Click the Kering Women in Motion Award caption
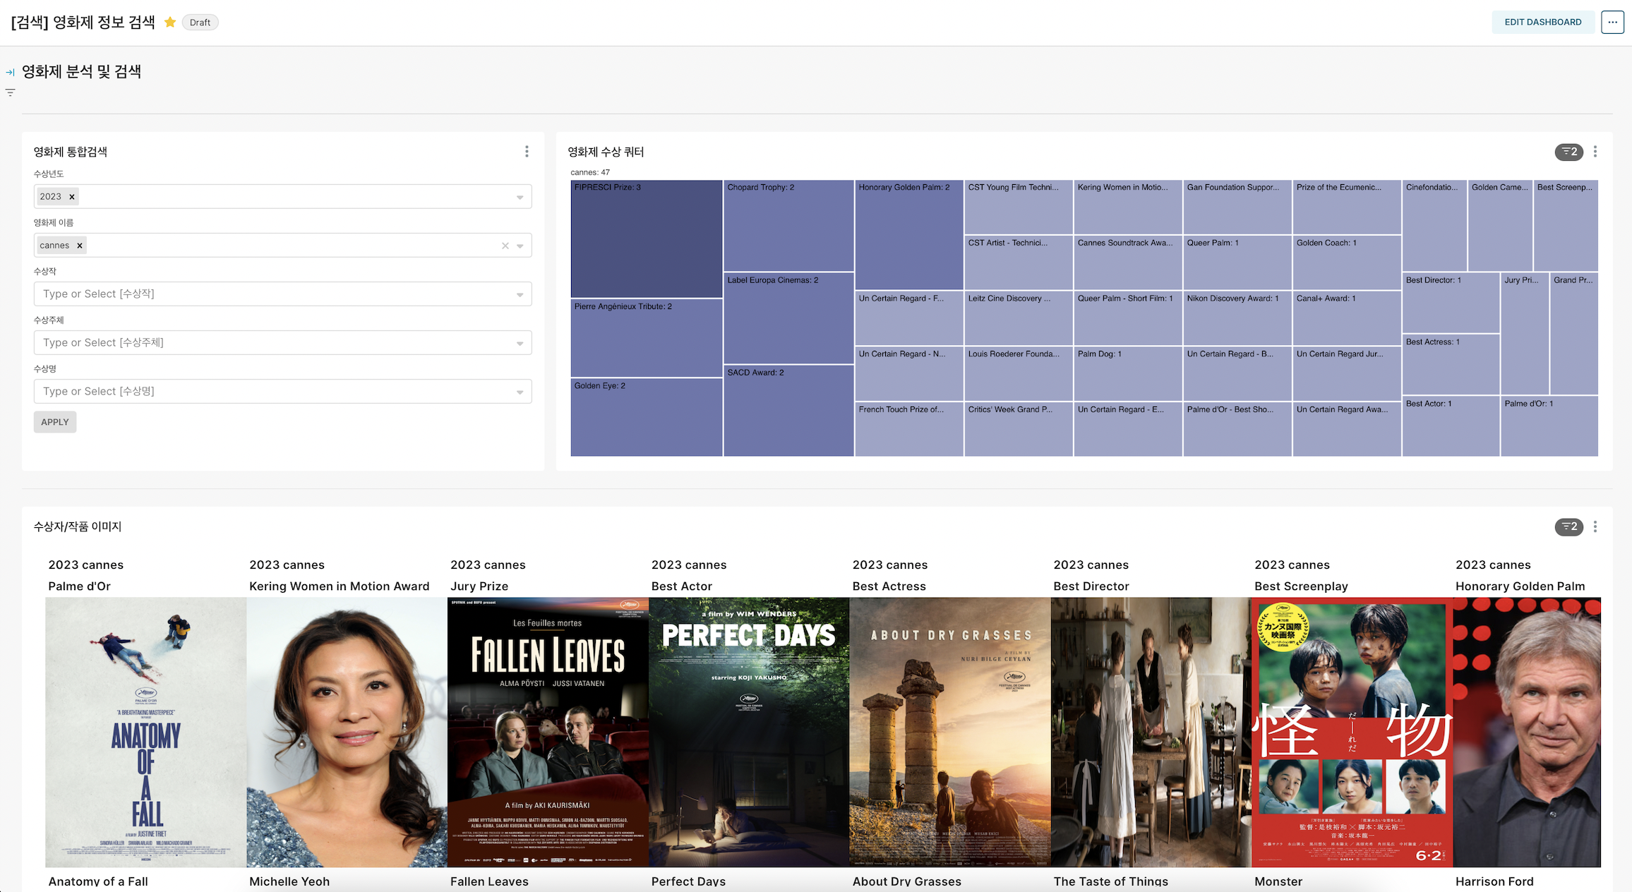 339,586
